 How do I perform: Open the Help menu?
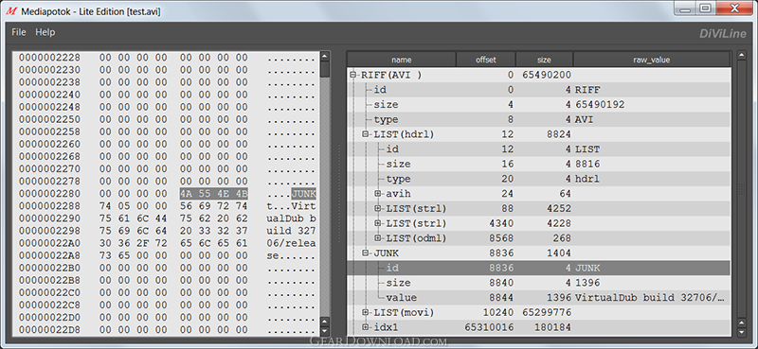(45, 32)
